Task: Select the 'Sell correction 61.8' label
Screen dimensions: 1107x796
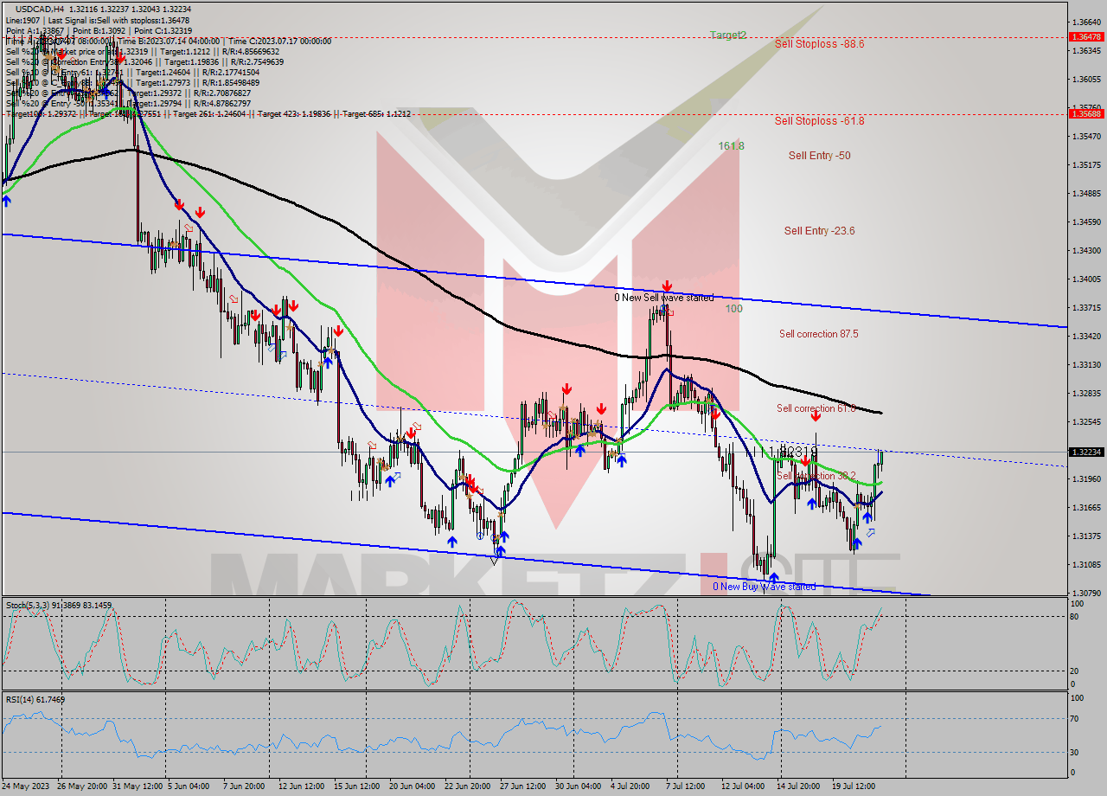Action: 816,408
